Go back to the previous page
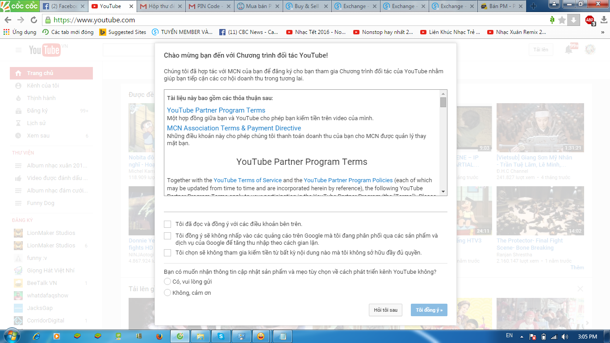 (x=8, y=20)
